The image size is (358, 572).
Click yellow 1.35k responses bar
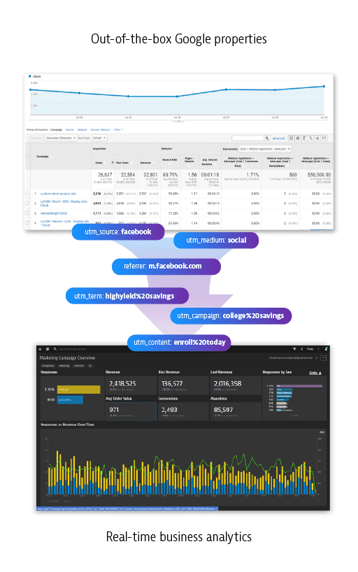pos(78,389)
